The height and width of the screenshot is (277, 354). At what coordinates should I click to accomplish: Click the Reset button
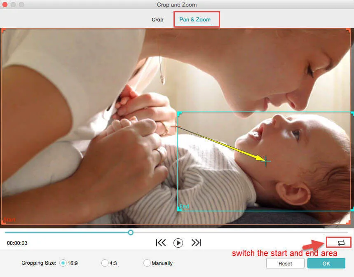[285, 263]
